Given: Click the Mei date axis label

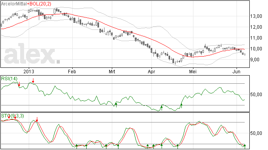Looking at the screenshot, I should (x=193, y=71).
